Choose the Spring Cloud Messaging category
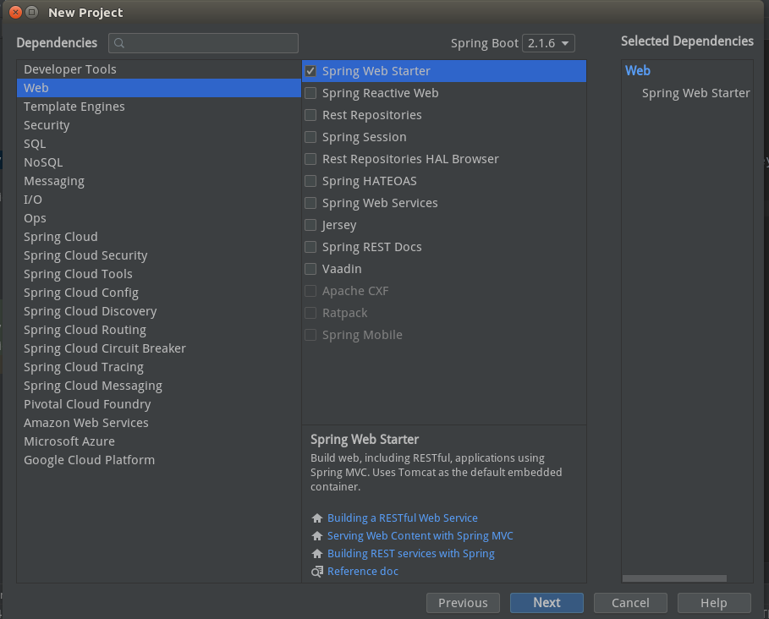 click(159, 386)
